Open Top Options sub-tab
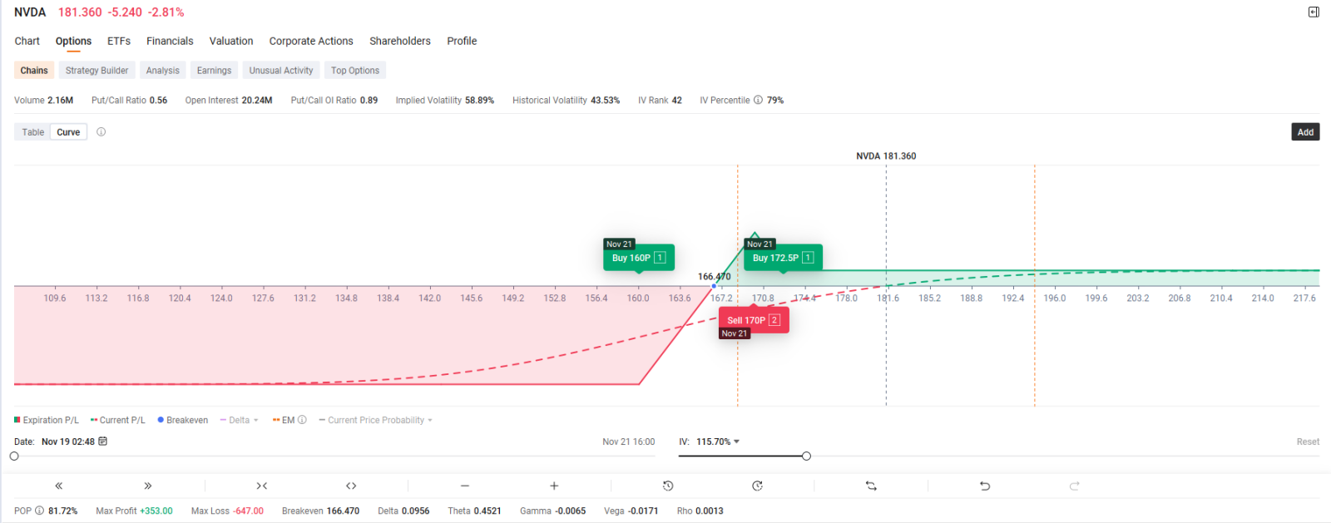Viewport: 1331px width, 523px height. tap(355, 71)
